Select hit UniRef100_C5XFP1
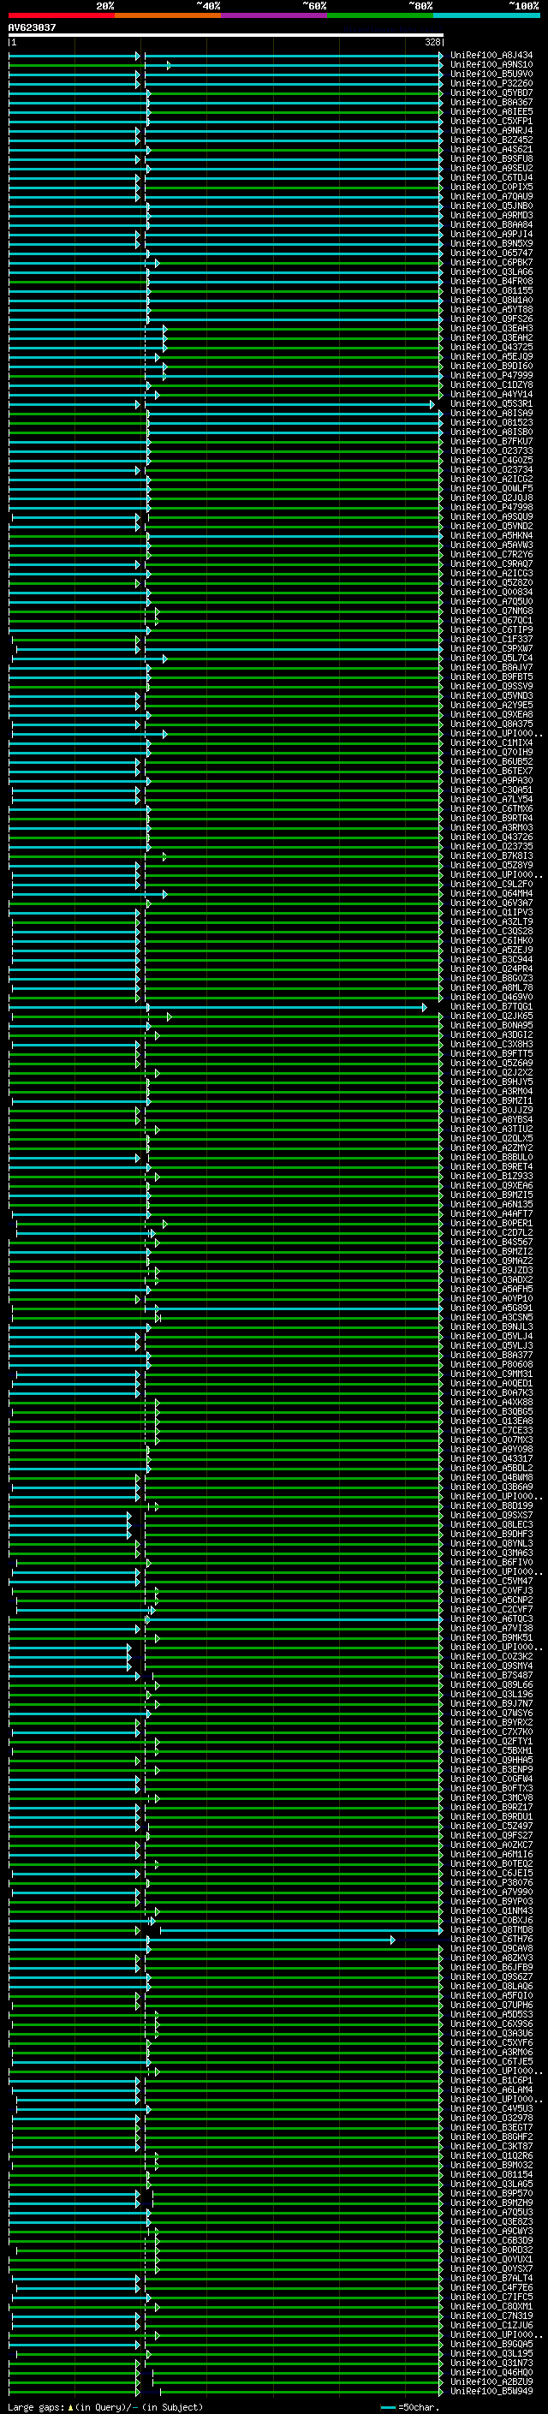The width and height of the screenshot is (548, 2414). 491,121
